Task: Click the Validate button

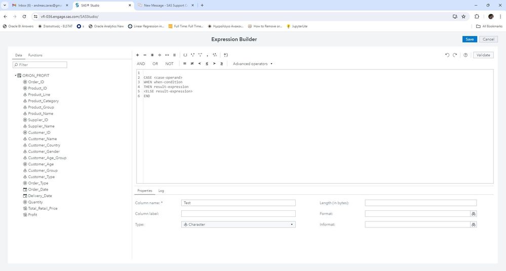Action: click(x=483, y=55)
